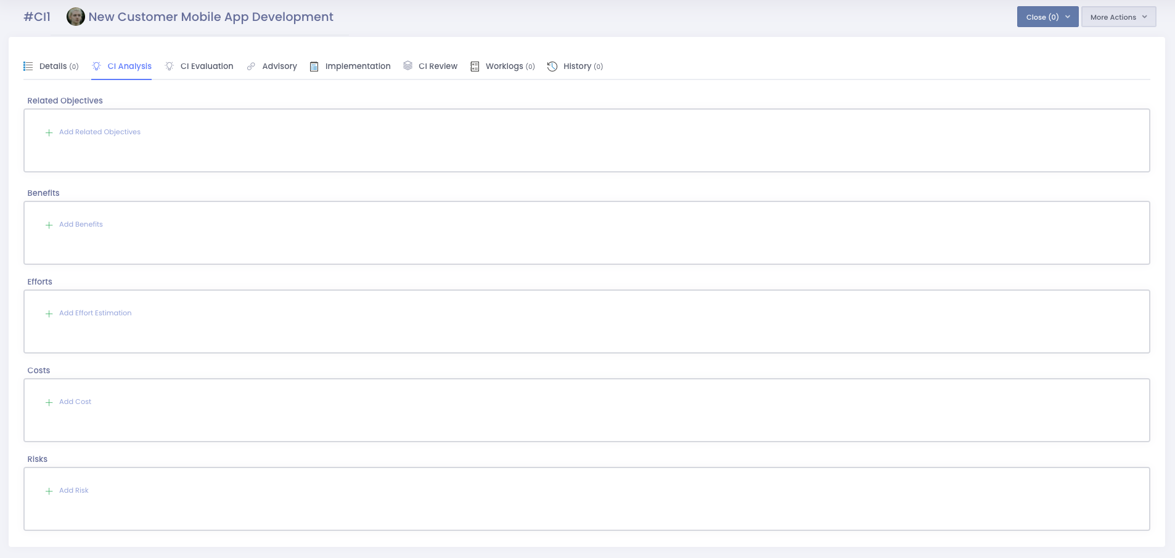Viewport: 1175px width, 558px height.
Task: Click plus icon beside Add Related Objectives
Action: pos(49,132)
